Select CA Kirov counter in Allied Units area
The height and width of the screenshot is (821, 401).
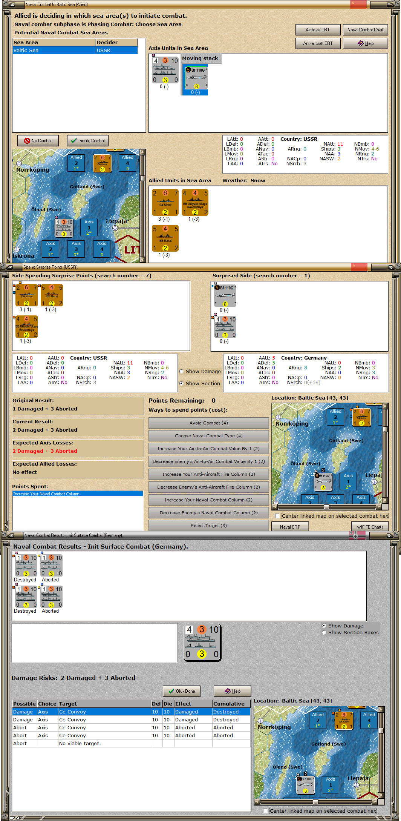(165, 203)
